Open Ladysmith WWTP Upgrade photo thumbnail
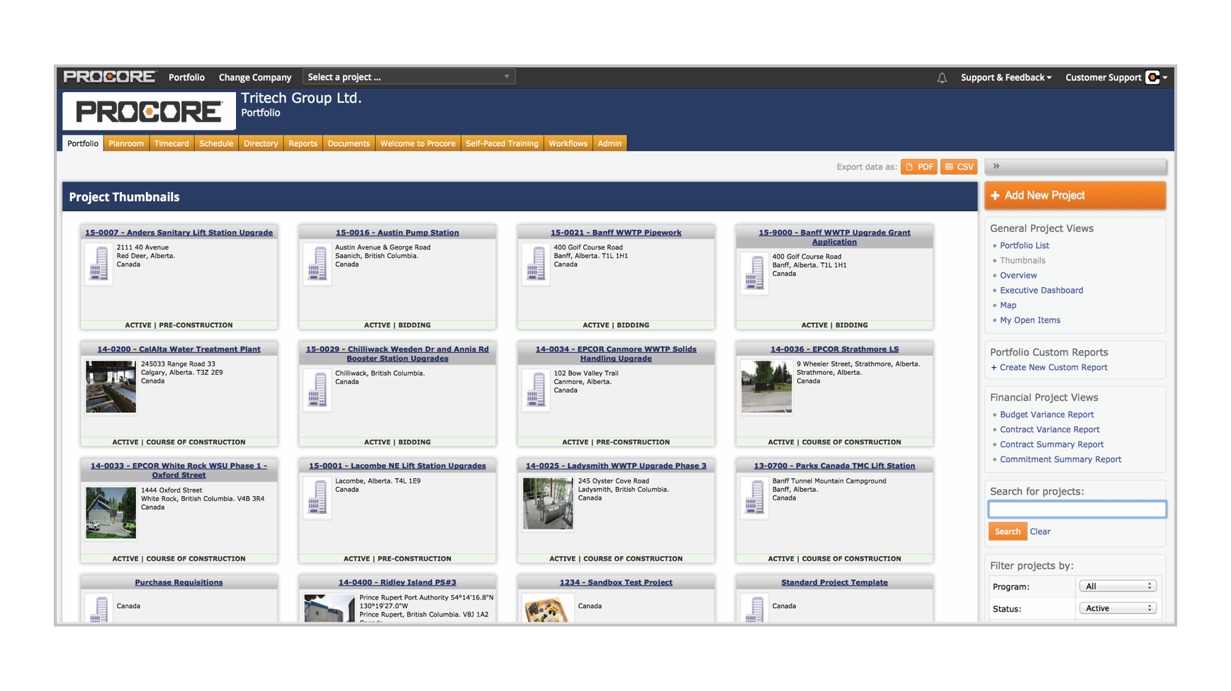Image resolution: width=1231 pixels, height=691 pixels. coord(548,504)
